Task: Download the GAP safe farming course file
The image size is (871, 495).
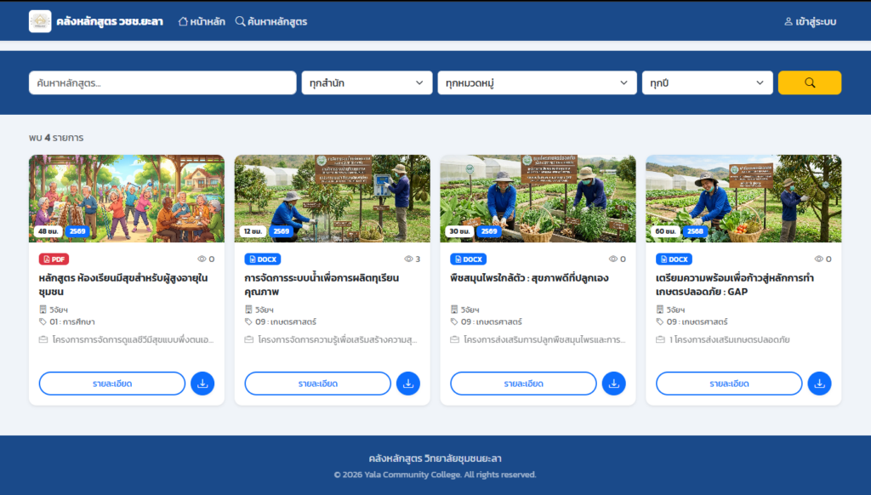Action: pos(819,384)
